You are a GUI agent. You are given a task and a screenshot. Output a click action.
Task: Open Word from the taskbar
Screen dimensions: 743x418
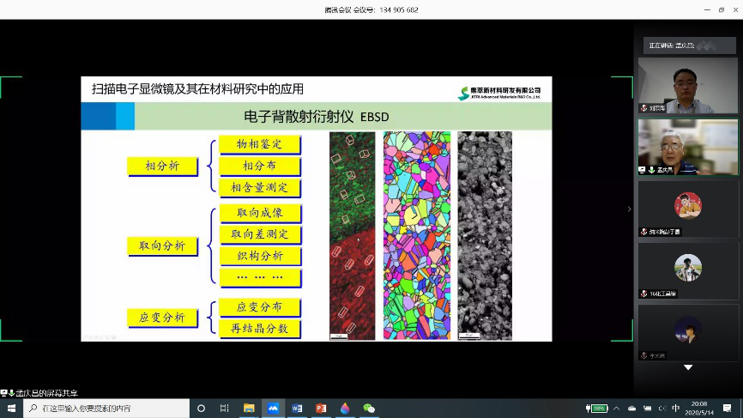297,409
